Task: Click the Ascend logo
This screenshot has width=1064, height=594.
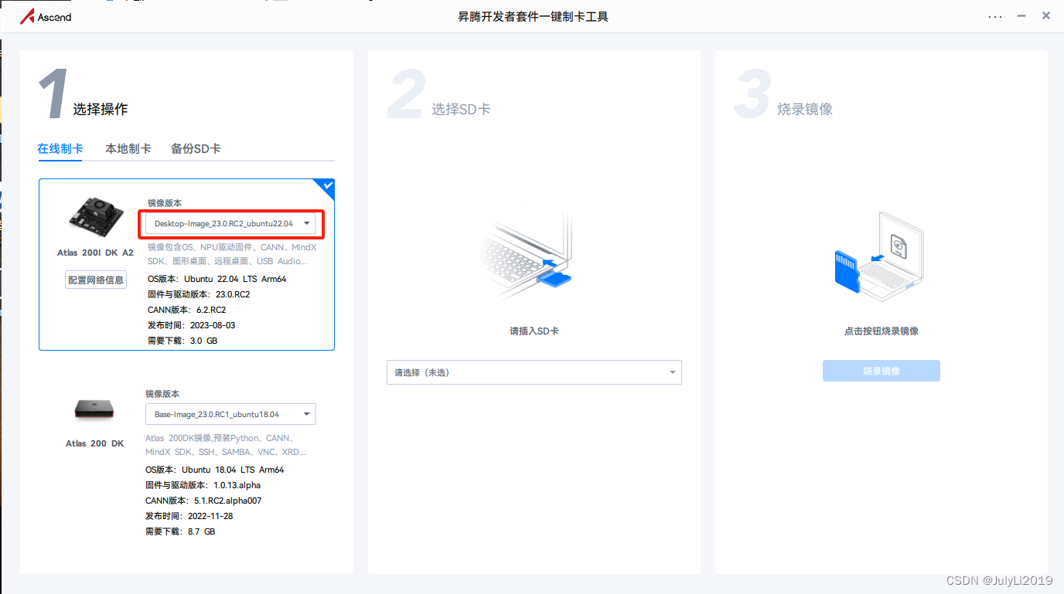Action: (45, 16)
